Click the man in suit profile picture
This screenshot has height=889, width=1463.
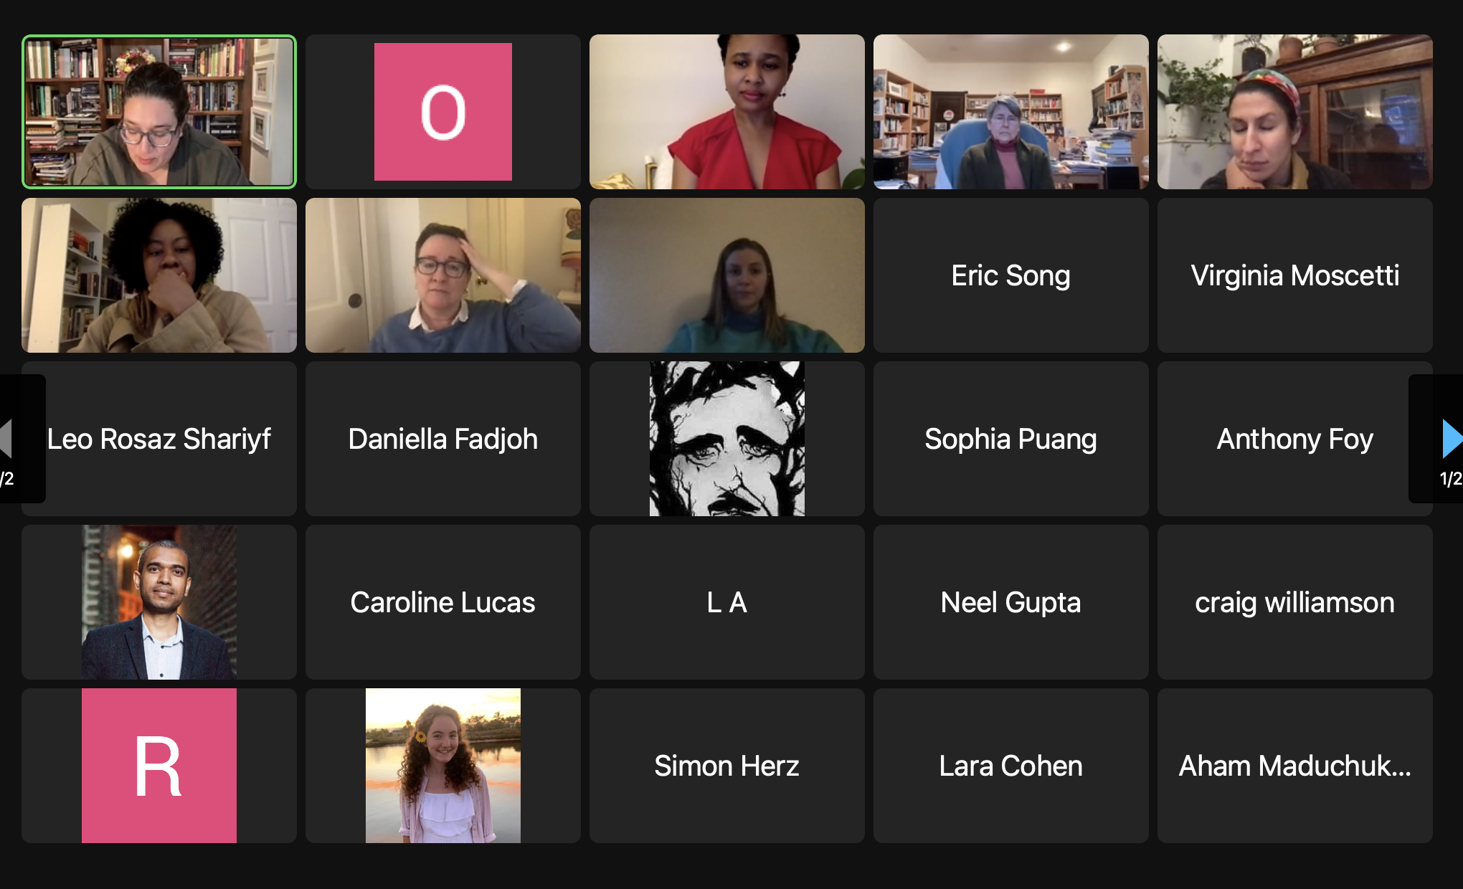[x=159, y=602]
